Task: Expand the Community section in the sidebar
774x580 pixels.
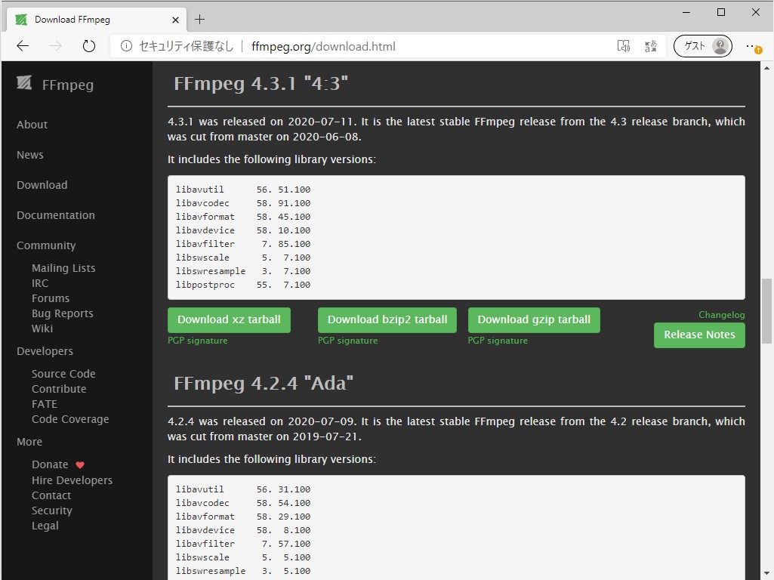Action: pos(46,245)
